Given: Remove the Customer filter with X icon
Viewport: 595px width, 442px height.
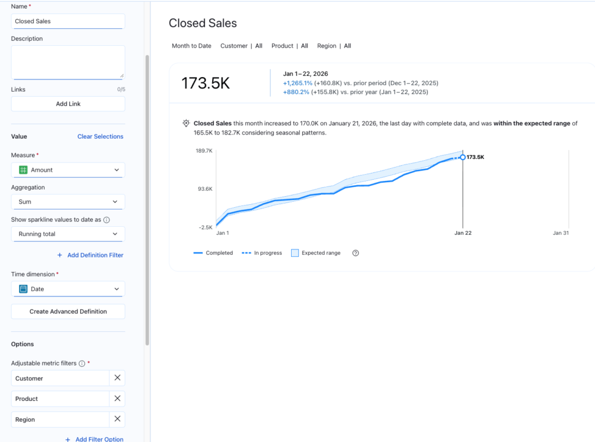Looking at the screenshot, I should click(x=117, y=378).
